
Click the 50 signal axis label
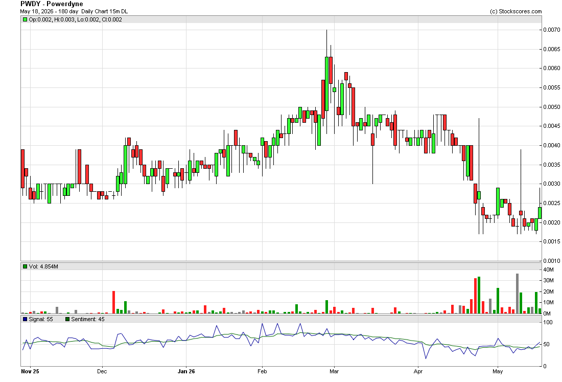[547, 344]
